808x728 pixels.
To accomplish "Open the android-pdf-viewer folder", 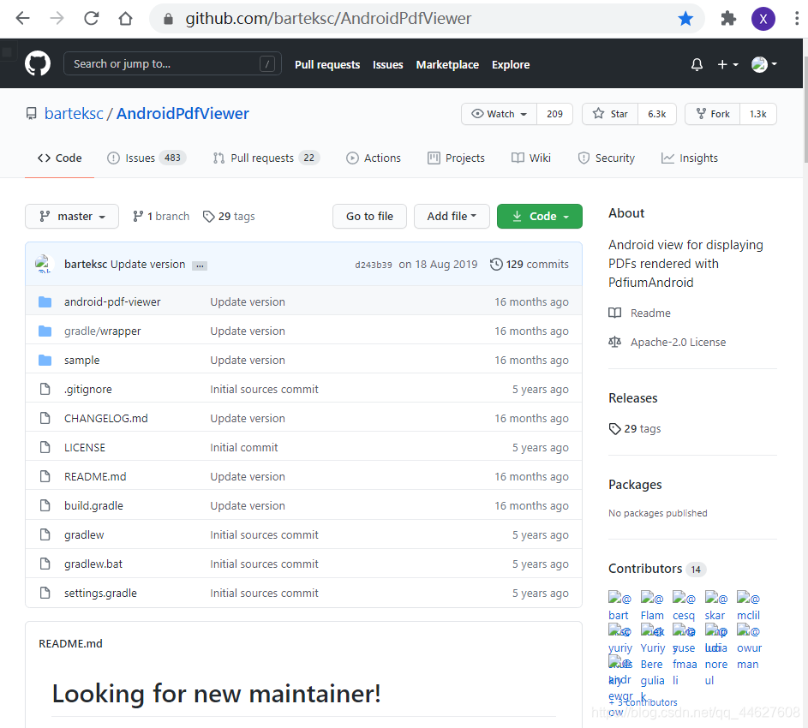I will [x=112, y=302].
